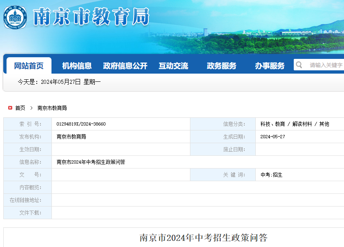Click index number 01294819X/2024-38660
The image size is (344, 247).
(81, 124)
